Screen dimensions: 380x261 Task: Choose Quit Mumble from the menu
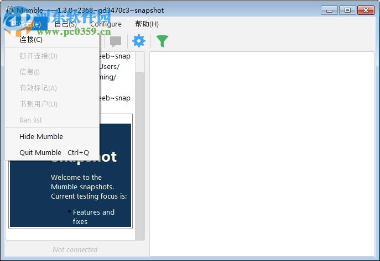[52, 152]
